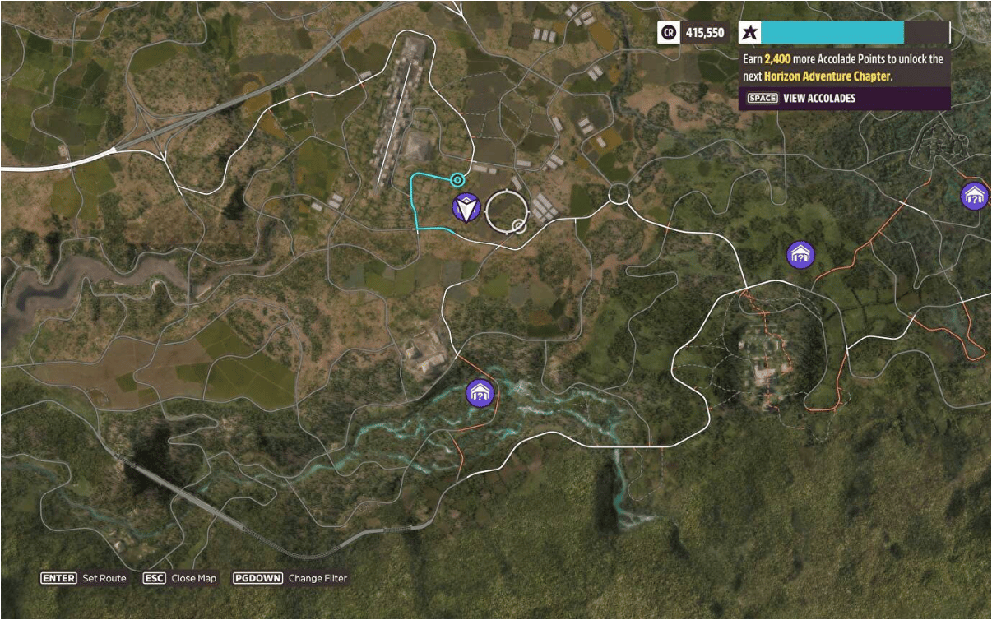Choose Set Route
The height and width of the screenshot is (620, 992).
coord(104,578)
